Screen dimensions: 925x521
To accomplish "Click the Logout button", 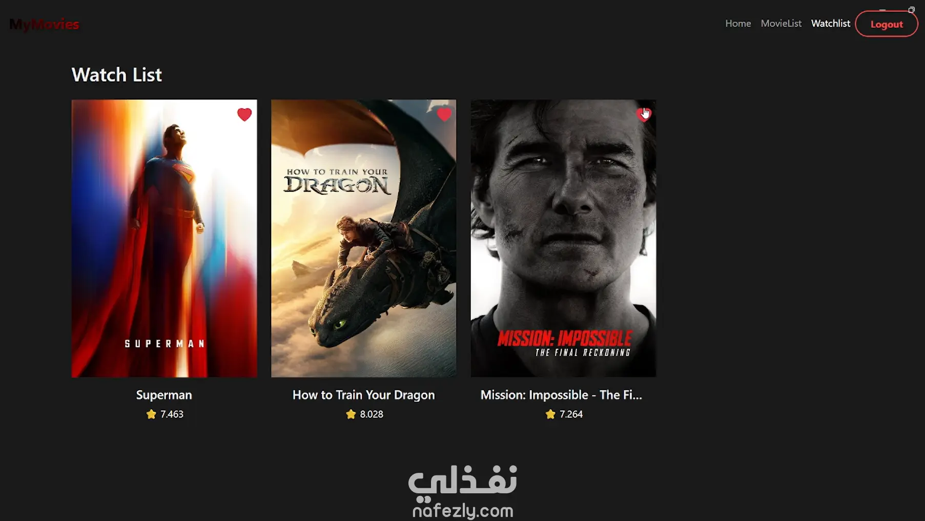I will tap(887, 24).
